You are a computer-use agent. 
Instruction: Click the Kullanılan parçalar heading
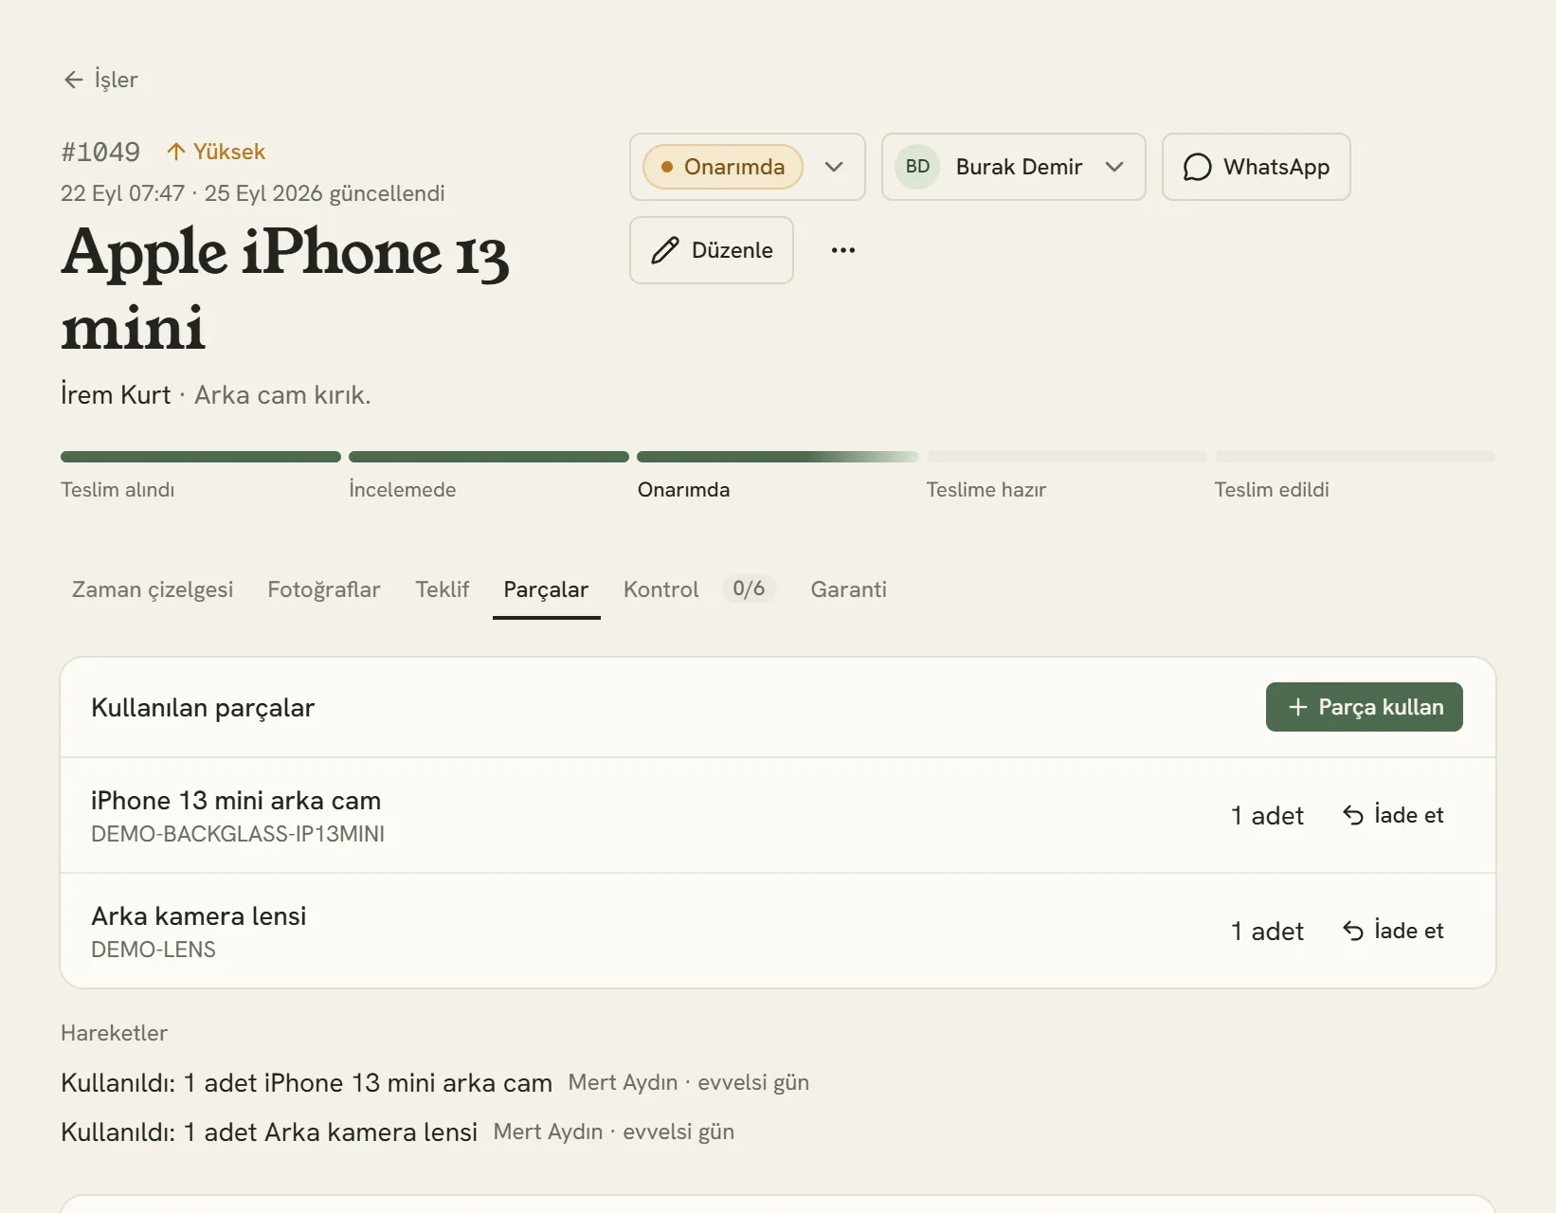pyautogui.click(x=203, y=708)
